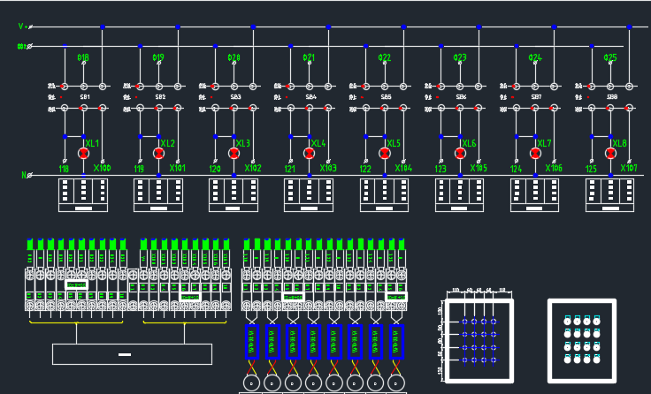
Task: Select the panel front view with white buttons
Action: (581, 340)
